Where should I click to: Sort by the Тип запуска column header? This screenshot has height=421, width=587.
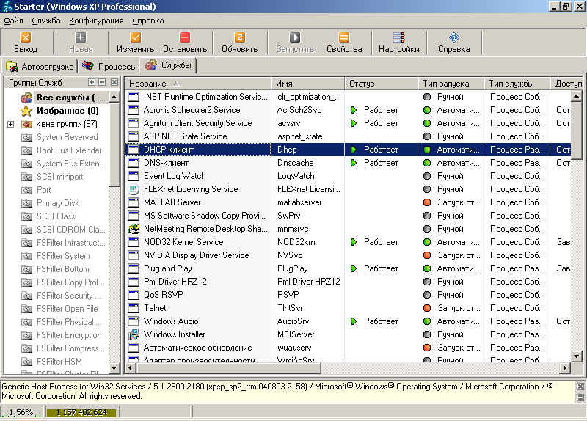coord(451,84)
